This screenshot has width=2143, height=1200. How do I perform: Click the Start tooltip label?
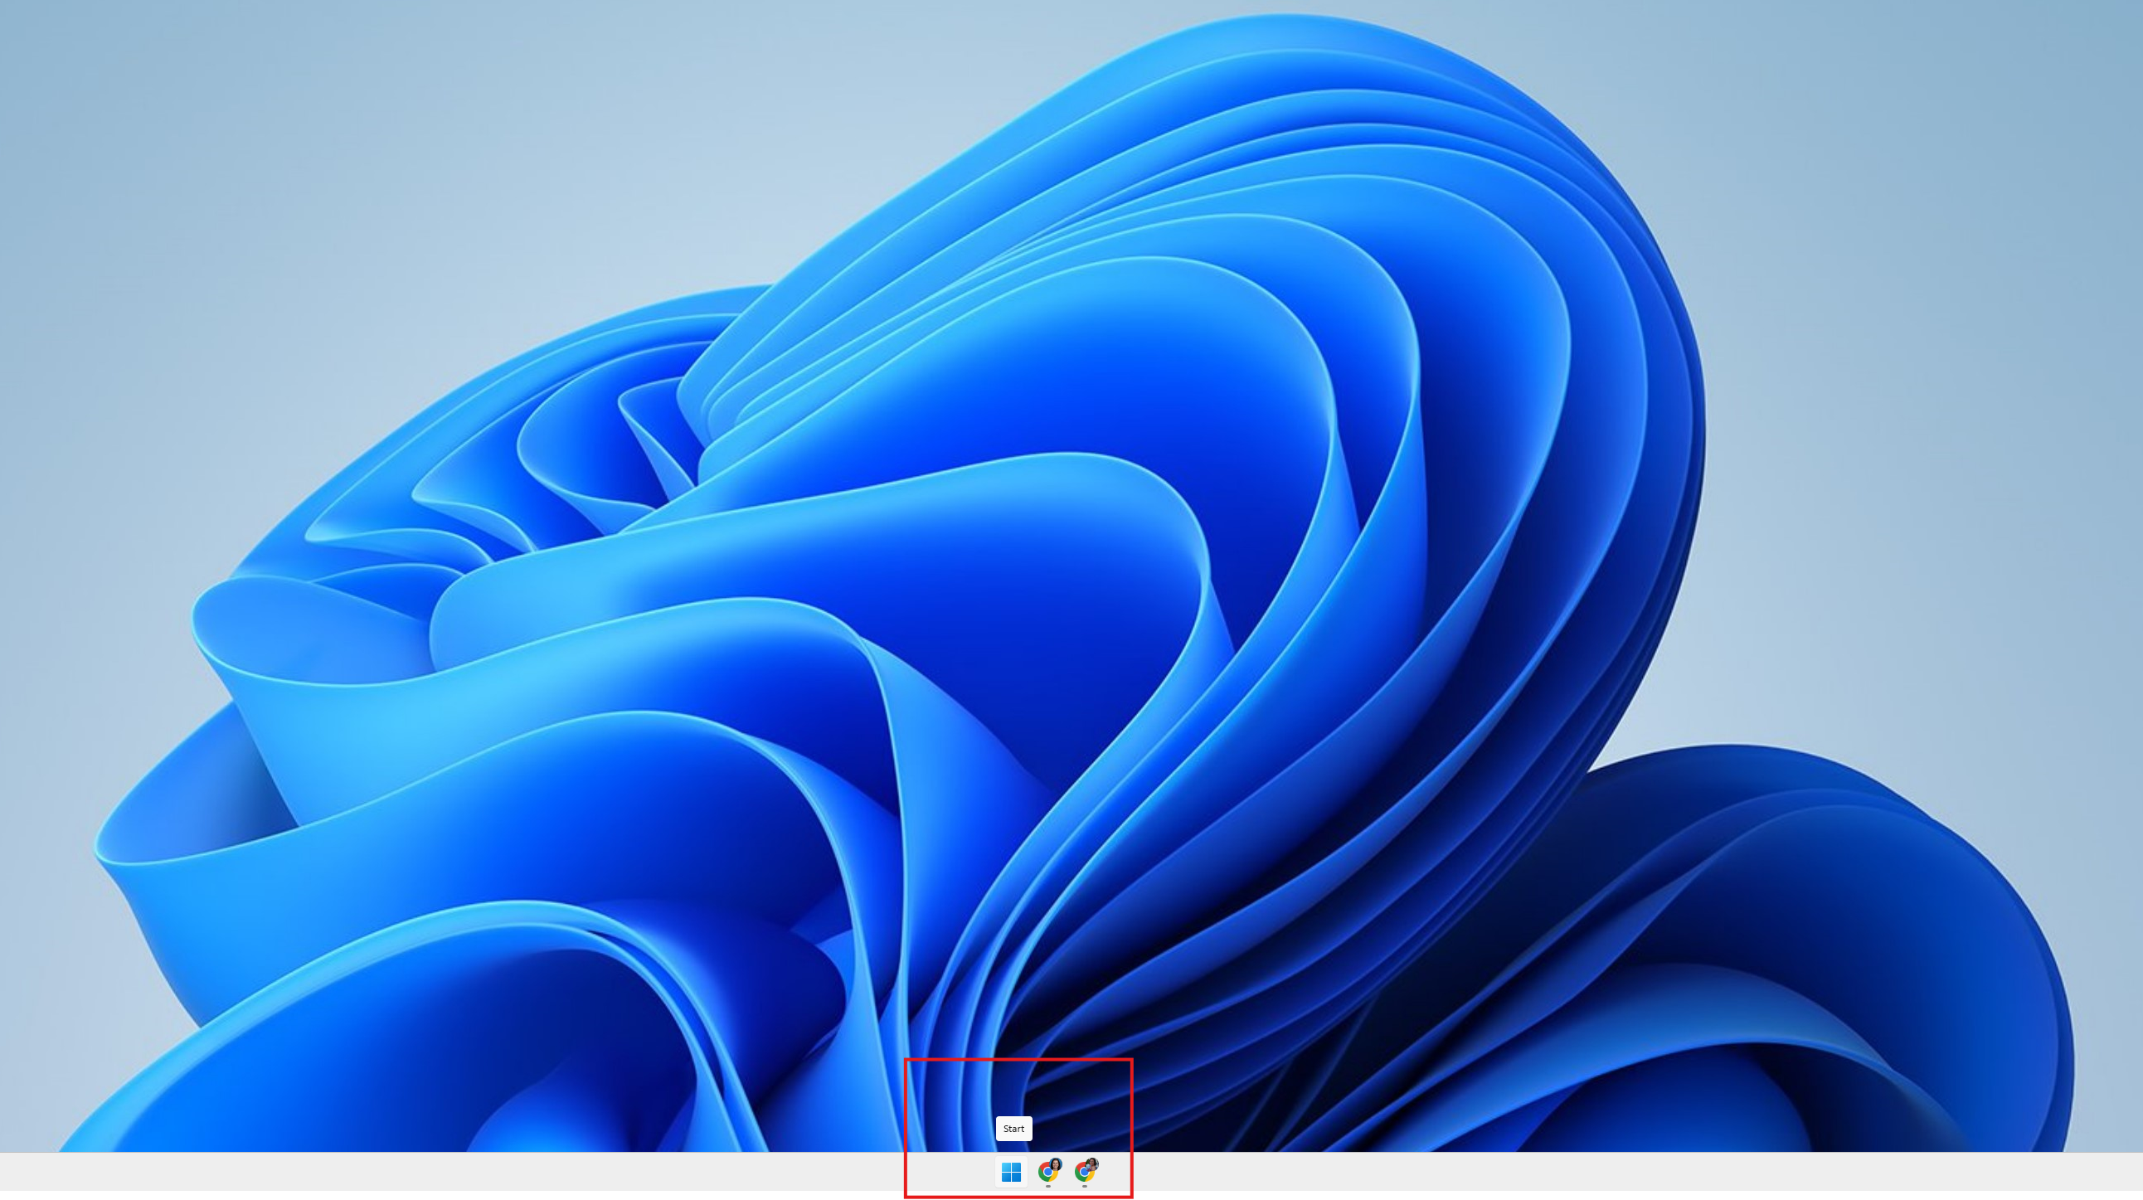tap(1013, 1129)
